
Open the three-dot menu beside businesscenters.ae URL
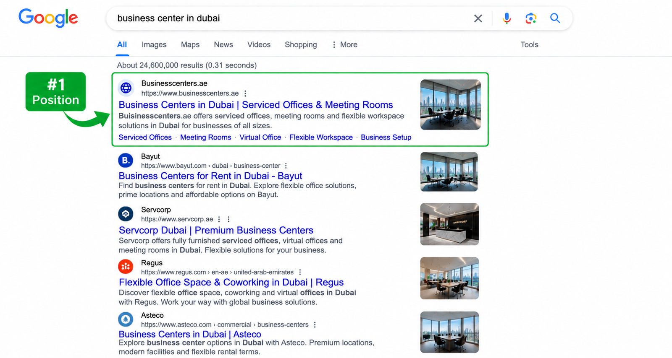245,93
